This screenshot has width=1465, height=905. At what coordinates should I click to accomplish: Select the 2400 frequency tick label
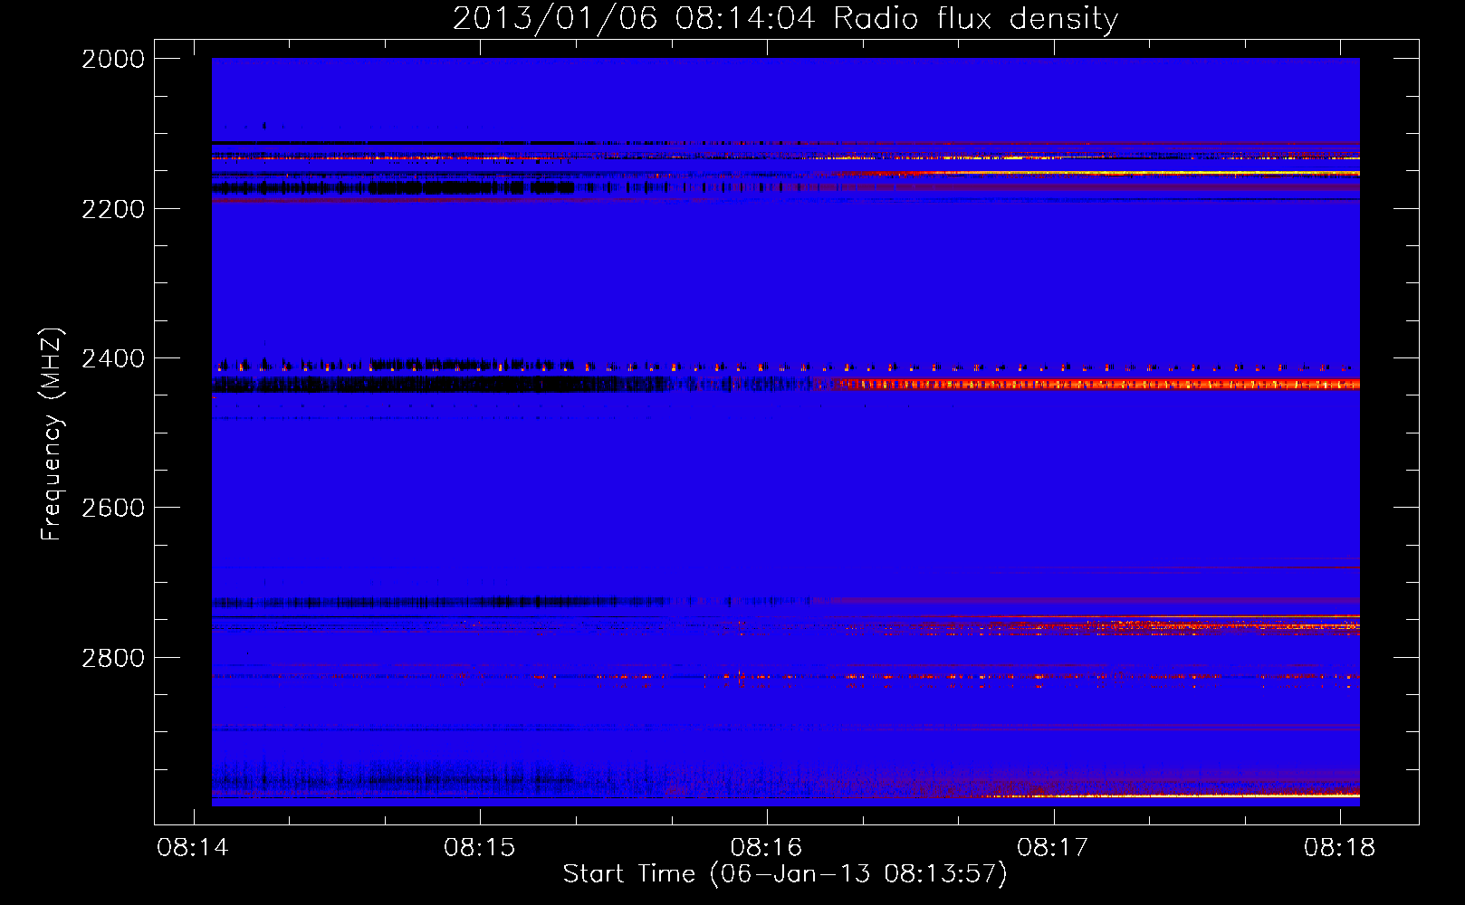pos(113,359)
